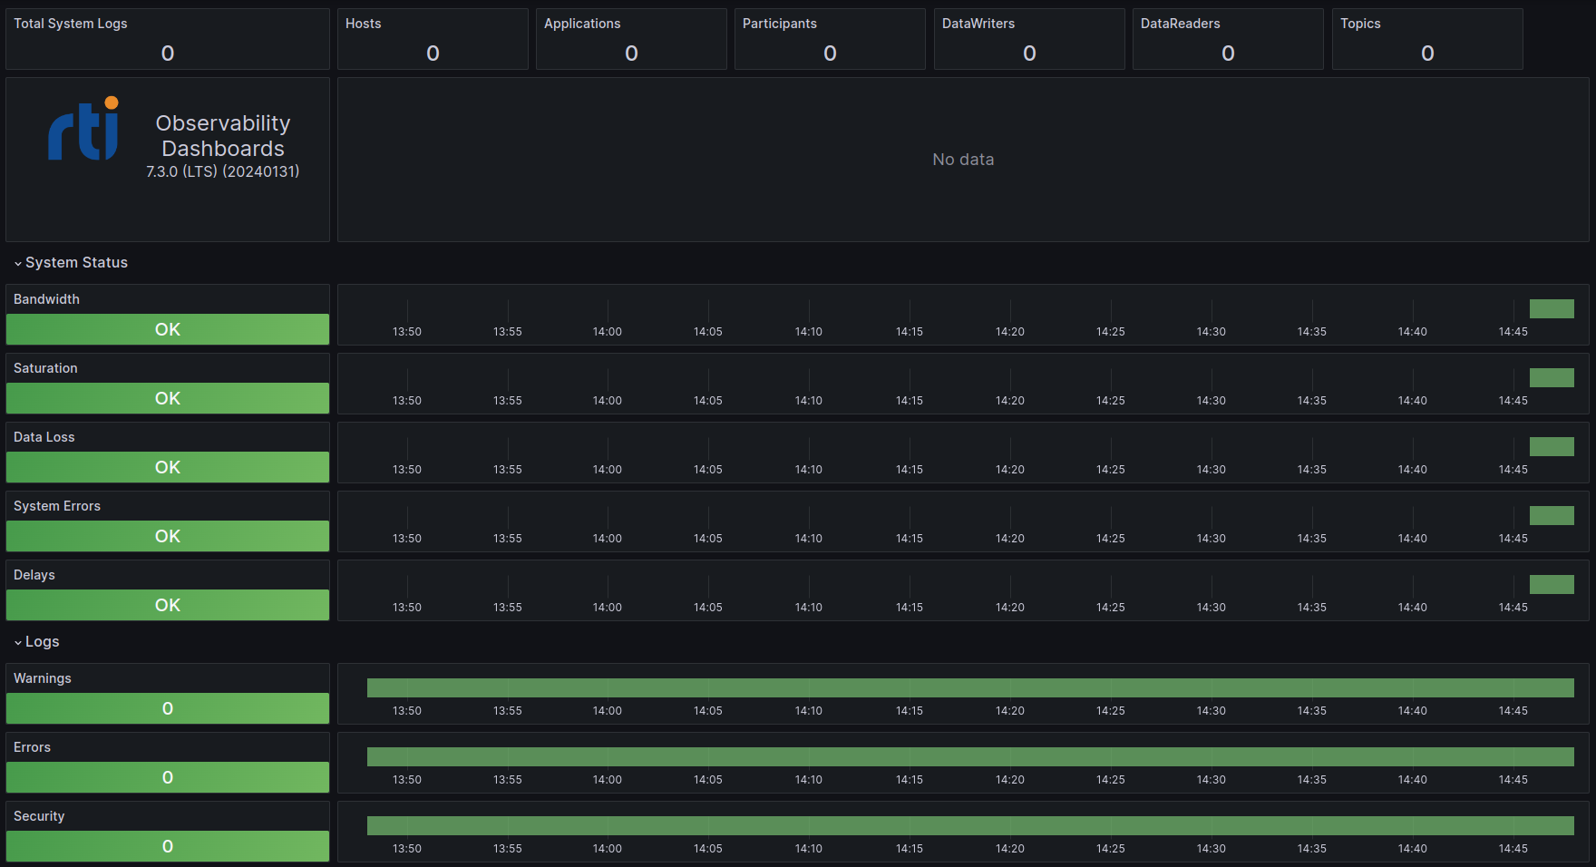Click the Warnings zero count badge

point(167,708)
